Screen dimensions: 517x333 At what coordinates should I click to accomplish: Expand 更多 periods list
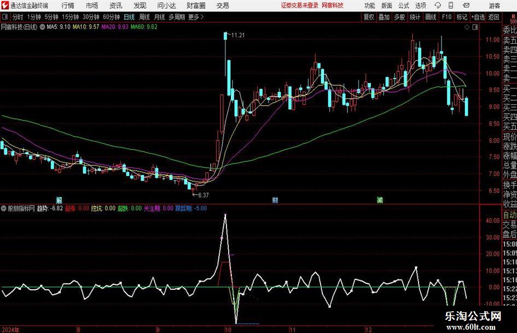click(x=196, y=17)
